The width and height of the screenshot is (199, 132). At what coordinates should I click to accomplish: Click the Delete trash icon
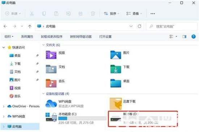(93, 13)
